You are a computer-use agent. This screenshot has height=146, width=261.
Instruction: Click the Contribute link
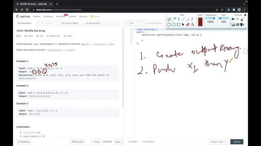click(149, 142)
